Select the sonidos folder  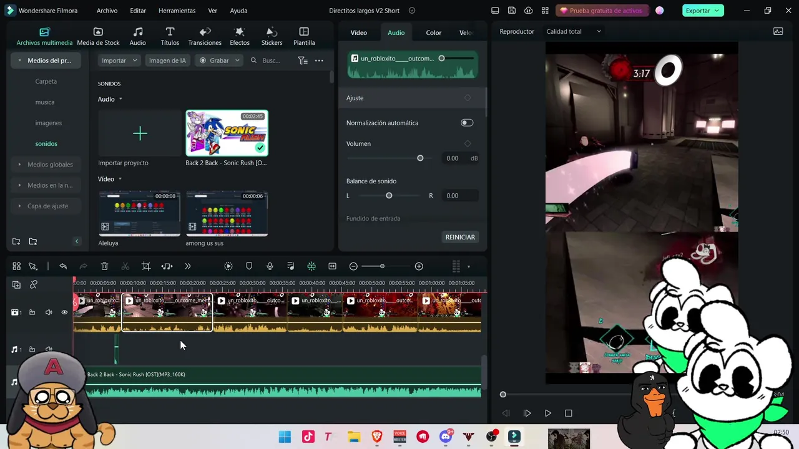(x=46, y=143)
